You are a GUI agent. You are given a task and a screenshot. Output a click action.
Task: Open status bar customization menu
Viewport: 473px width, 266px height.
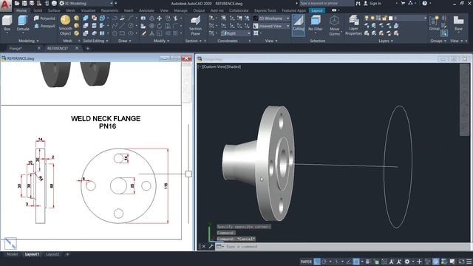(x=469, y=262)
